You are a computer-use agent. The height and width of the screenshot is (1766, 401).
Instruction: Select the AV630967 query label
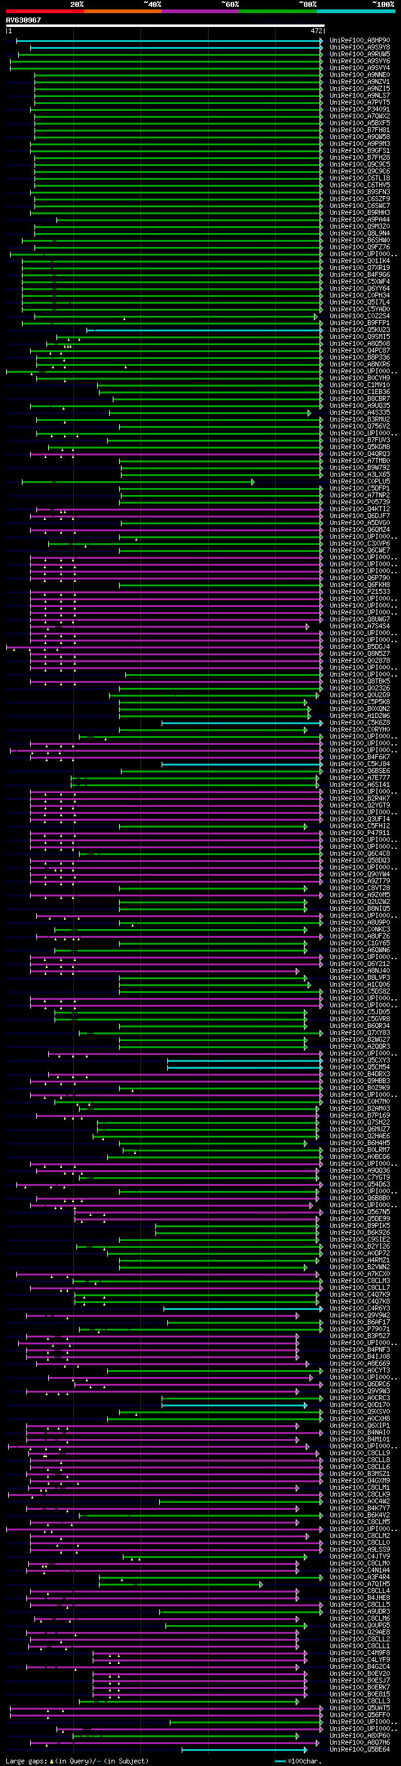tap(23, 20)
